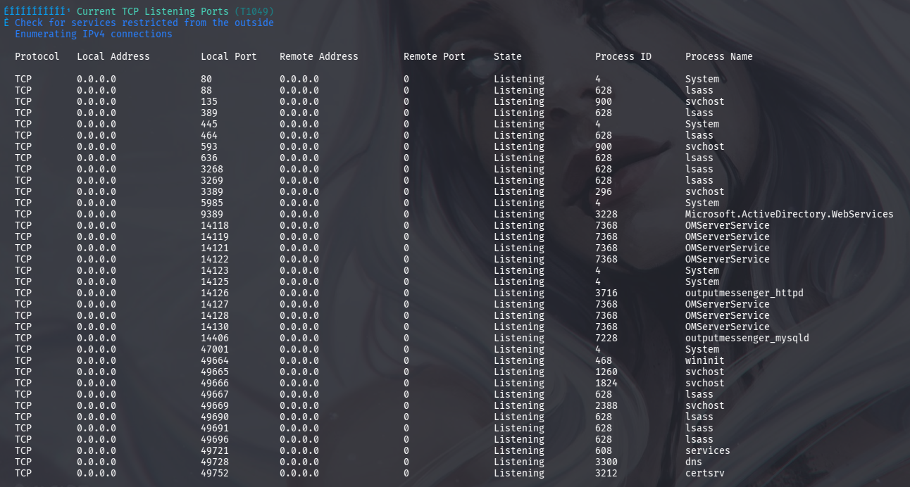This screenshot has width=910, height=487.
Task: Click the 'Current TCP Listening Ports' heading
Action: click(152, 11)
